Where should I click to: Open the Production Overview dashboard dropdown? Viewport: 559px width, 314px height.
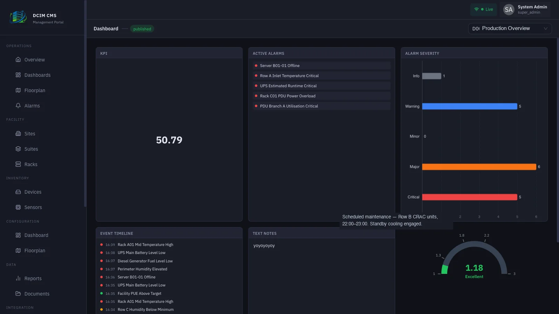[x=510, y=29]
